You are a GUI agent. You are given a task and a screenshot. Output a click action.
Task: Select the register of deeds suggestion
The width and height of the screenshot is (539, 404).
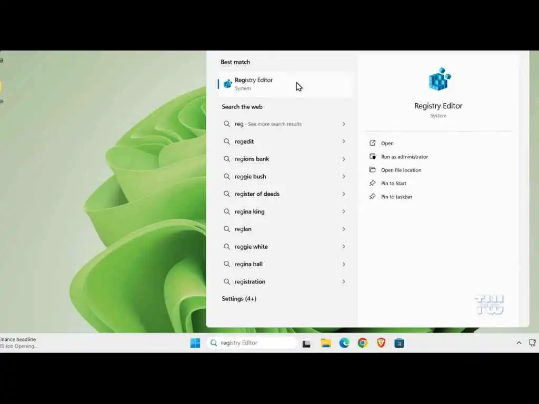click(285, 194)
